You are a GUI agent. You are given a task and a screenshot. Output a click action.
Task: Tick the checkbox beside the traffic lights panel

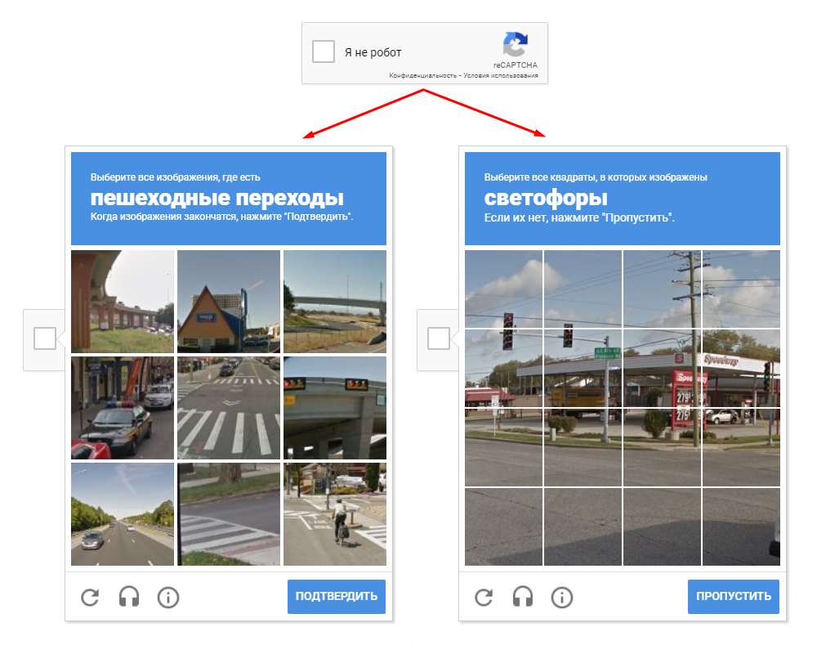pyautogui.click(x=439, y=338)
